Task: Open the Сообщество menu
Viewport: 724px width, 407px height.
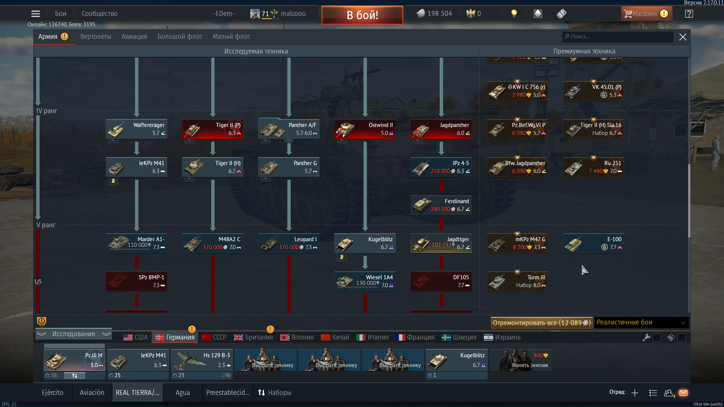Action: coord(100,14)
